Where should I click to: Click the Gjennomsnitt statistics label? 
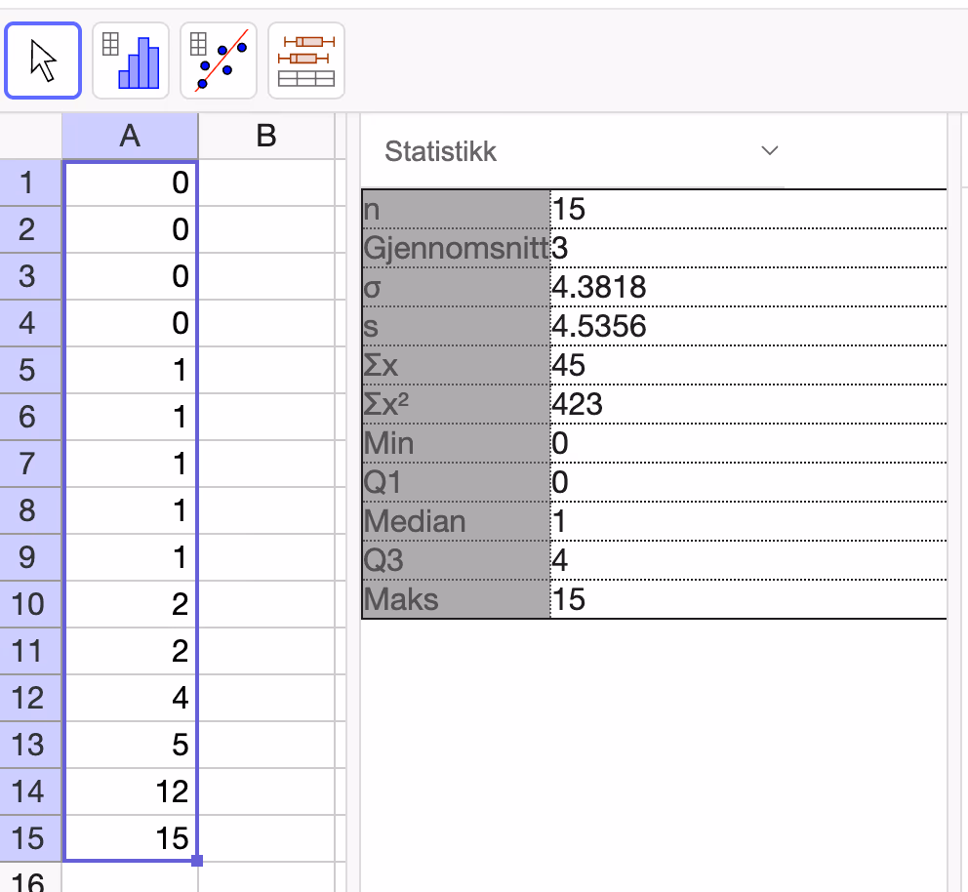coord(456,248)
